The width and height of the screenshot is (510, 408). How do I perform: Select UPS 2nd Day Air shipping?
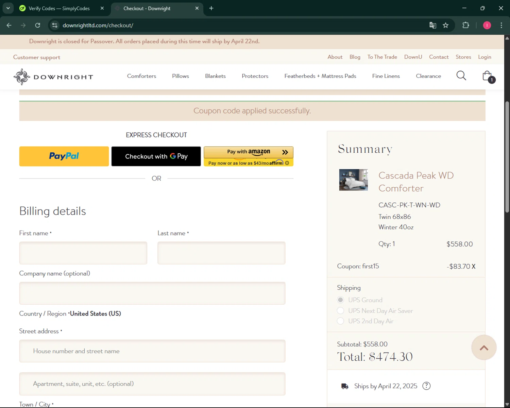coord(340,321)
